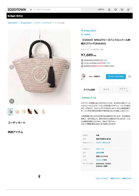The height and width of the screenshot is (196, 139).
Task: Select the second product thumbnail
Action: tap(17, 111)
